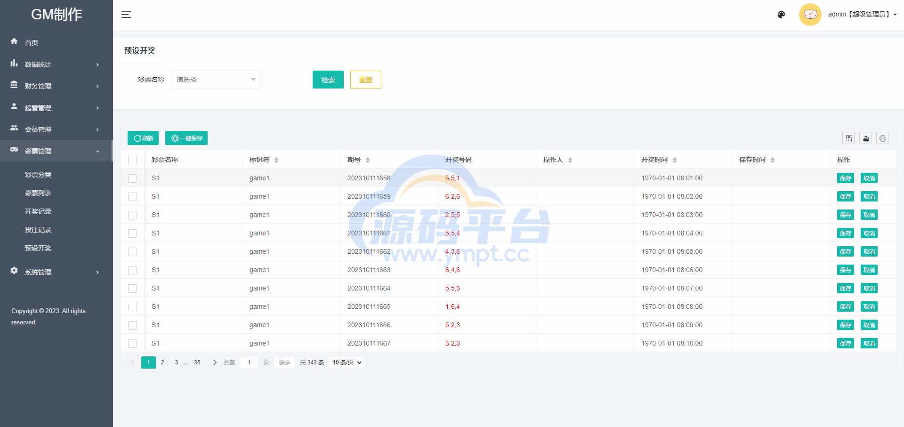Open the theme color palette icon
This screenshot has width=904, height=427.
[x=781, y=15]
